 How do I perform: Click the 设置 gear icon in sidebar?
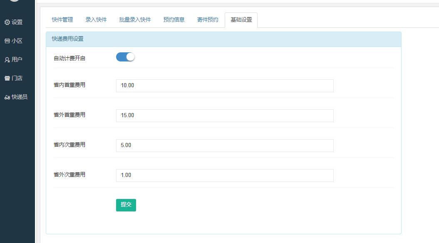pos(7,22)
